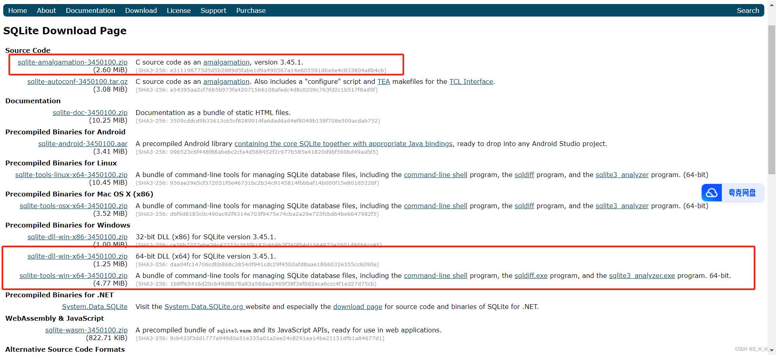Open sqlite3_analyzer link in the Mac OS X row
776x355 pixels.
point(622,206)
